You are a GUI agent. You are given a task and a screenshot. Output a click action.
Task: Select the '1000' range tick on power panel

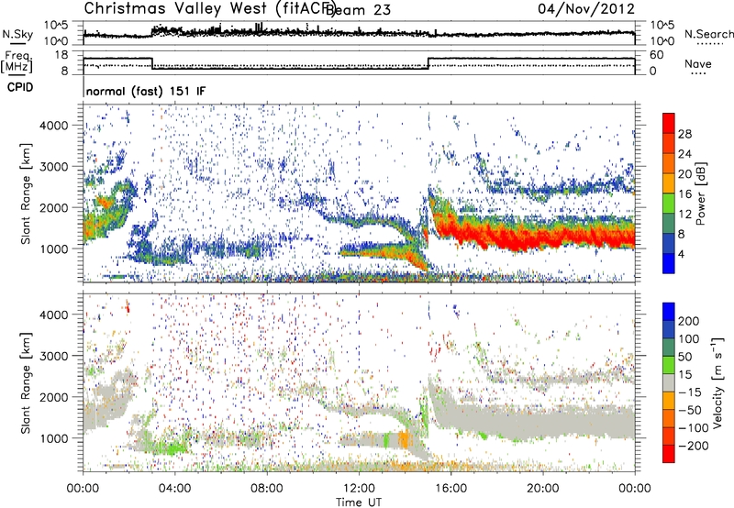tap(54, 248)
